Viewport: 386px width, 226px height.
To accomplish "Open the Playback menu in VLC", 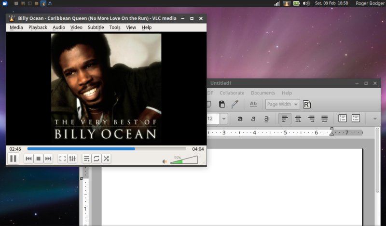I will click(x=38, y=27).
